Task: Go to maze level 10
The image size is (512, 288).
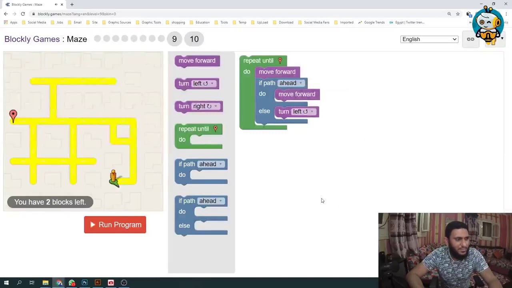Action: pos(194,39)
